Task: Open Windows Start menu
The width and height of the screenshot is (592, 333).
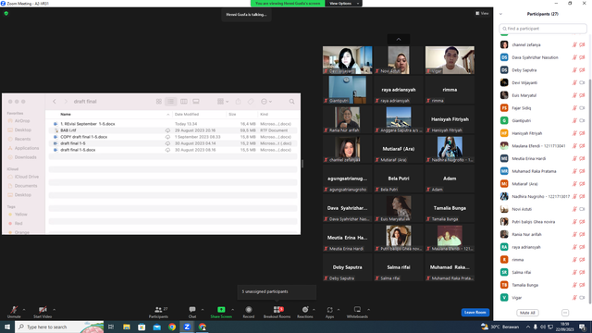Action: 7,327
